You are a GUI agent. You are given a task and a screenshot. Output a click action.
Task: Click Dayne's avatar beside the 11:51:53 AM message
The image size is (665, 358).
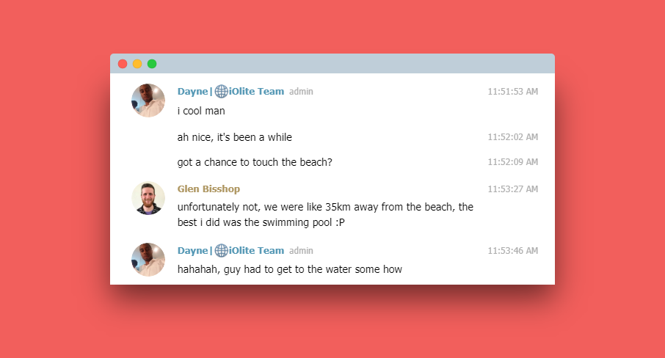pos(148,101)
